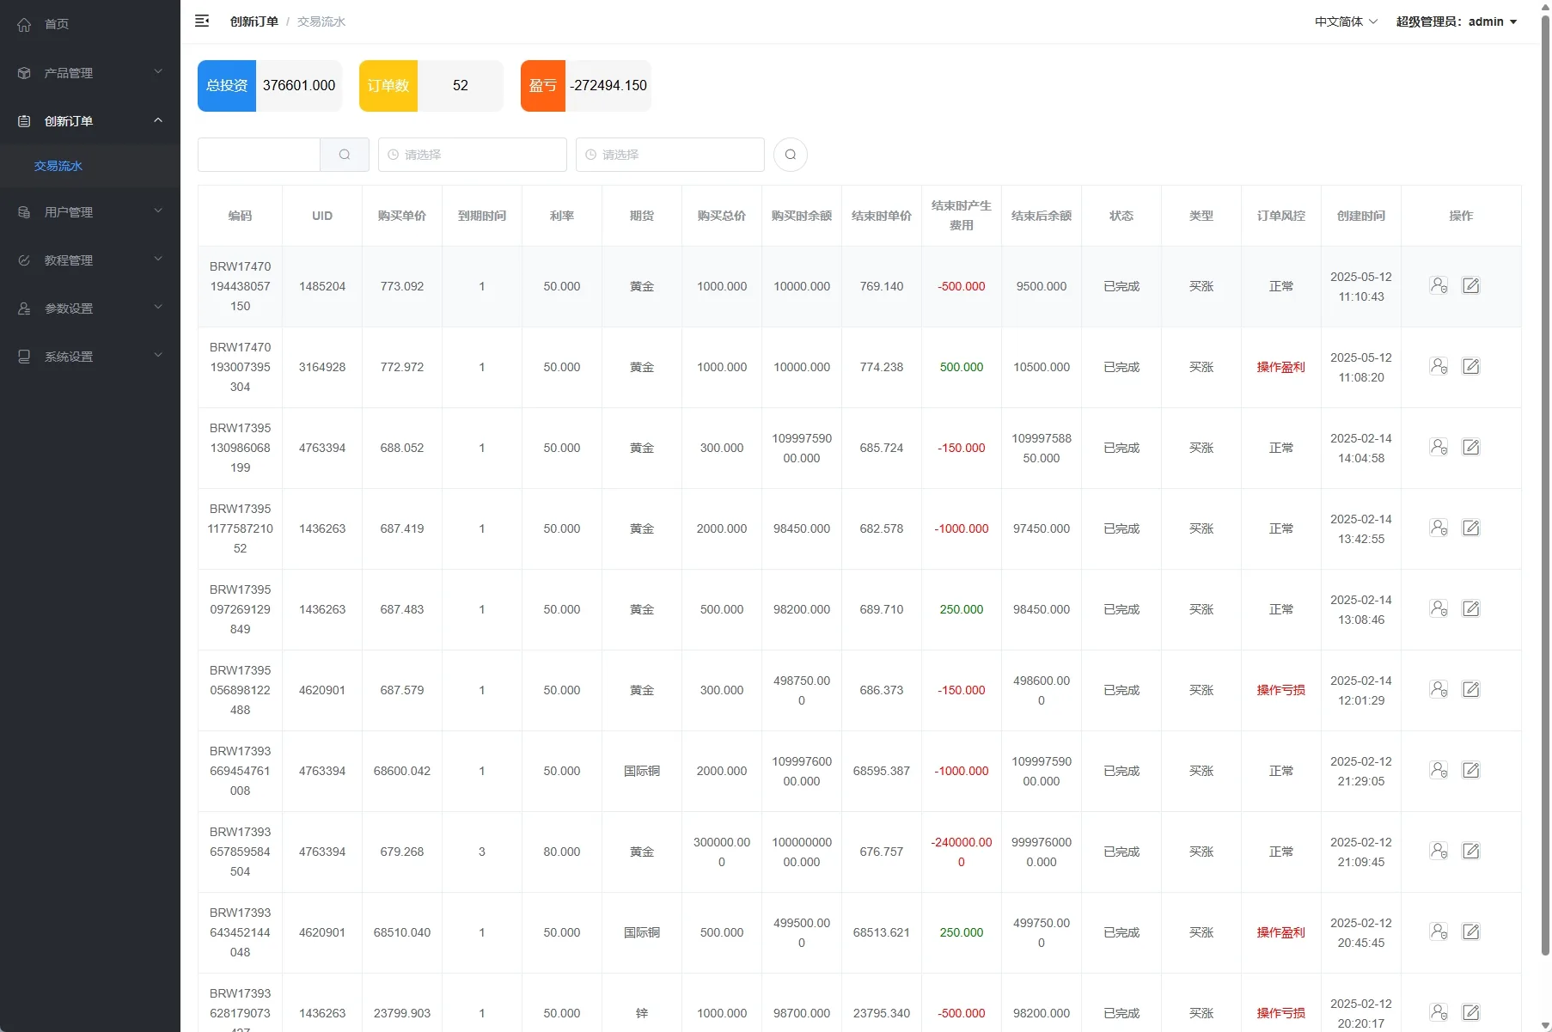Click the edit icon for the 2025-02-14 12:01:29 order
1552x1032 pixels.
1470,690
